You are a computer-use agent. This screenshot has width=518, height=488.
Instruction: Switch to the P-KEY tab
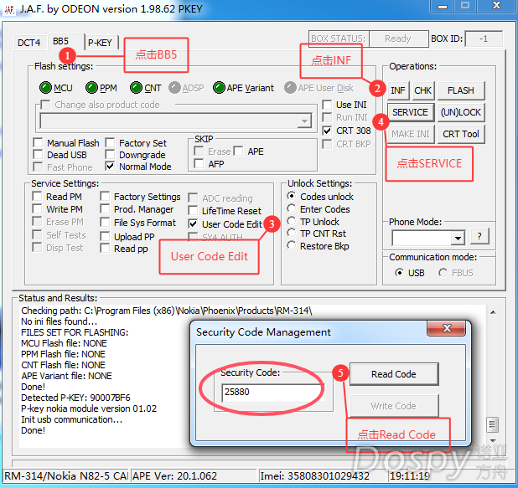point(100,43)
